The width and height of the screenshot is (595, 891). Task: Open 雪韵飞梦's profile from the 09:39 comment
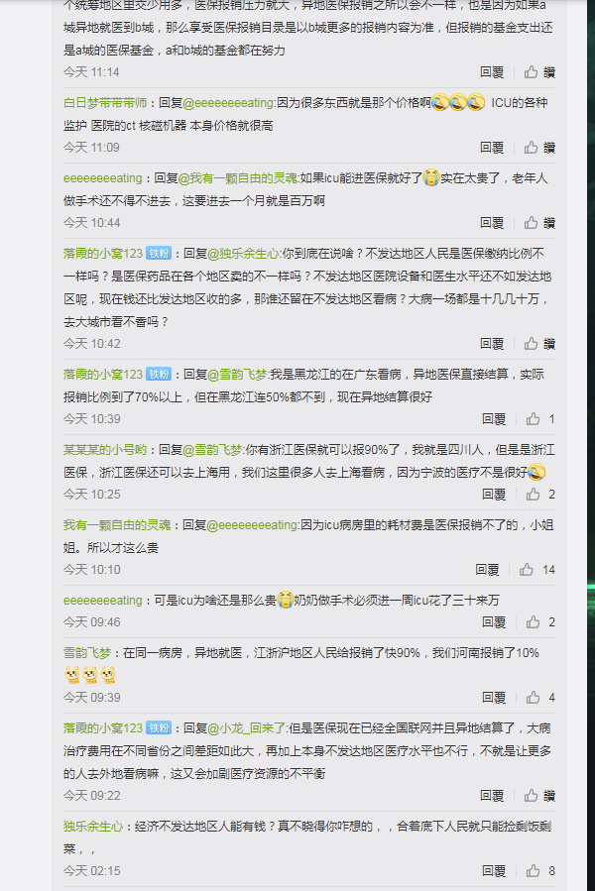click(87, 653)
